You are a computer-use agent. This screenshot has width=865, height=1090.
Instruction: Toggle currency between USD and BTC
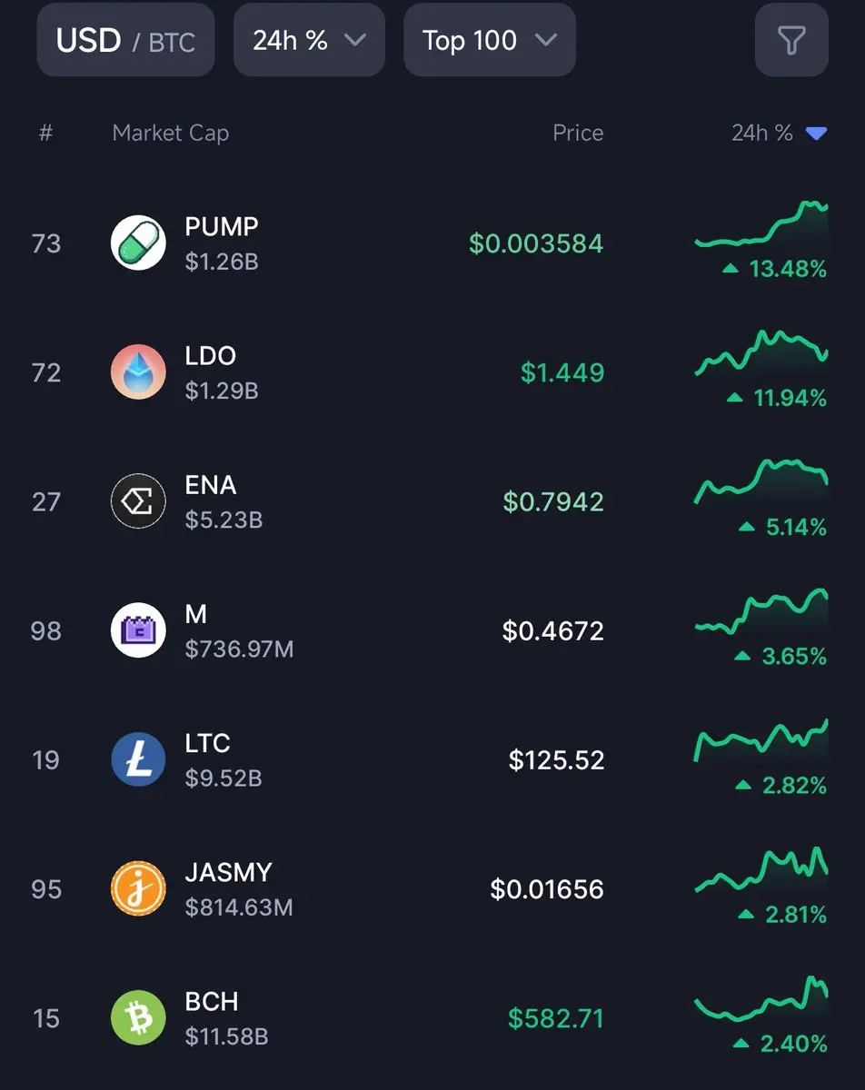[x=125, y=40]
